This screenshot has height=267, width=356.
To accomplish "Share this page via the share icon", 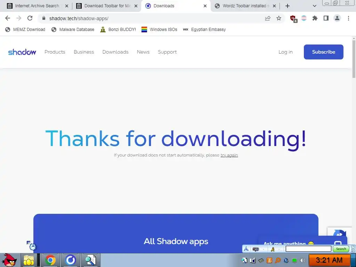I will coord(268,18).
